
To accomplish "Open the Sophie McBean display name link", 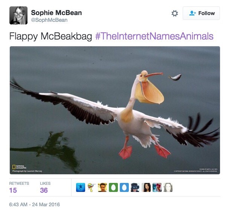I will (x=56, y=13).
